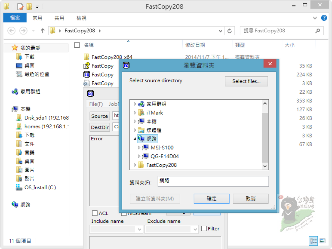
Task: Open the Exclude name dropdown
Action: 195,229
